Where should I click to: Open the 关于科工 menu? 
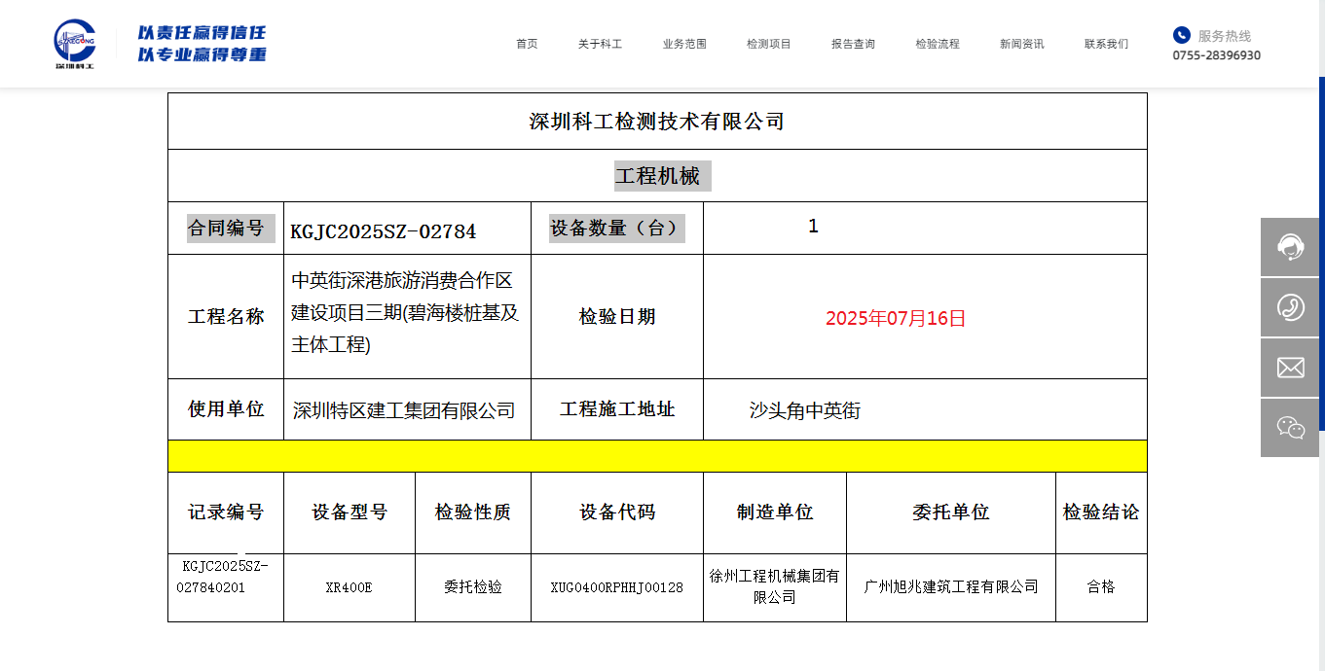[600, 44]
